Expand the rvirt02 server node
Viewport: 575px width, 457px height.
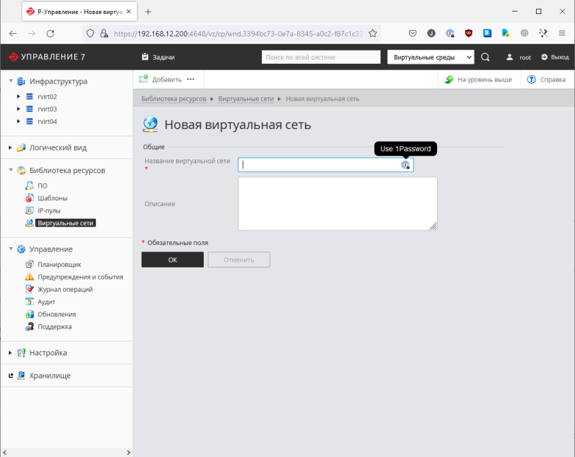19,97
